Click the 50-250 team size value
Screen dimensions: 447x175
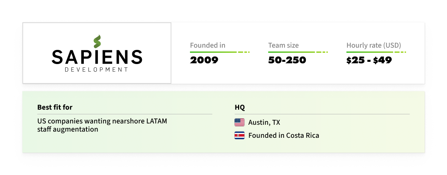click(x=287, y=60)
